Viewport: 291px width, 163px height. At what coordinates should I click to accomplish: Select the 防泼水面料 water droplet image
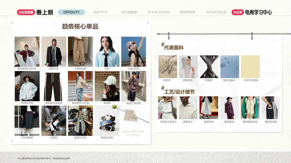click(230, 67)
